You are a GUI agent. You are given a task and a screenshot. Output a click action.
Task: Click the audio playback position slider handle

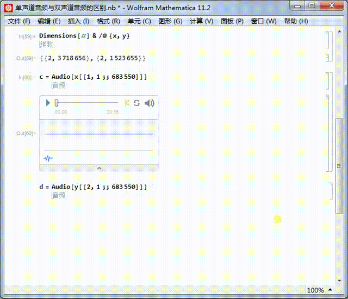pyautogui.click(x=57, y=103)
